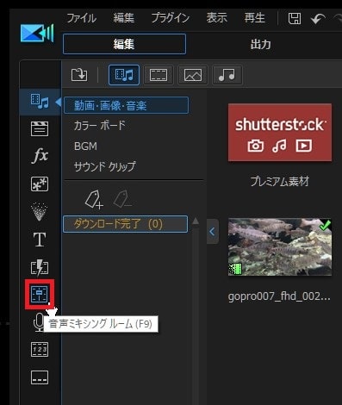Image resolution: width=342 pixels, height=405 pixels.
Task: Open the Title Room T icon
Action: click(x=40, y=240)
